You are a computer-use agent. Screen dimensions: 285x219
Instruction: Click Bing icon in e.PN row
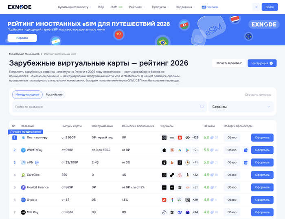tap(172, 162)
